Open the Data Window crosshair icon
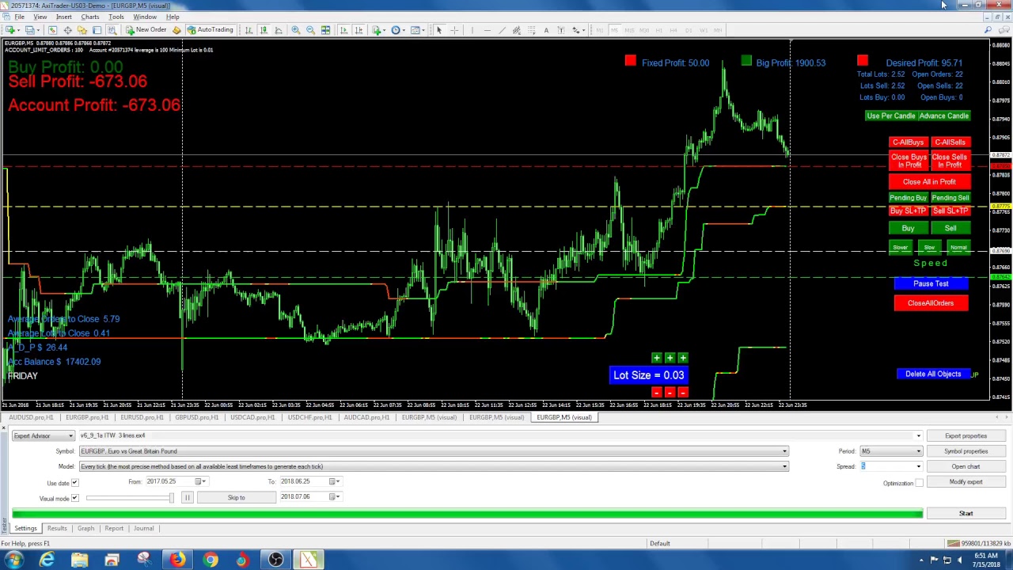 point(67,30)
